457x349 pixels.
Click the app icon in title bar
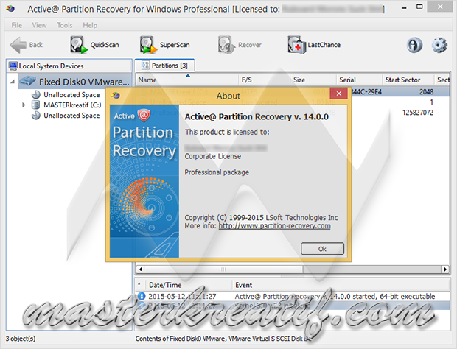(x=10, y=9)
